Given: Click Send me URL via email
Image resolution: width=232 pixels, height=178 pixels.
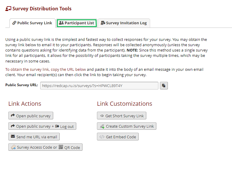Looking at the screenshot, I should pyautogui.click(x=34, y=137).
